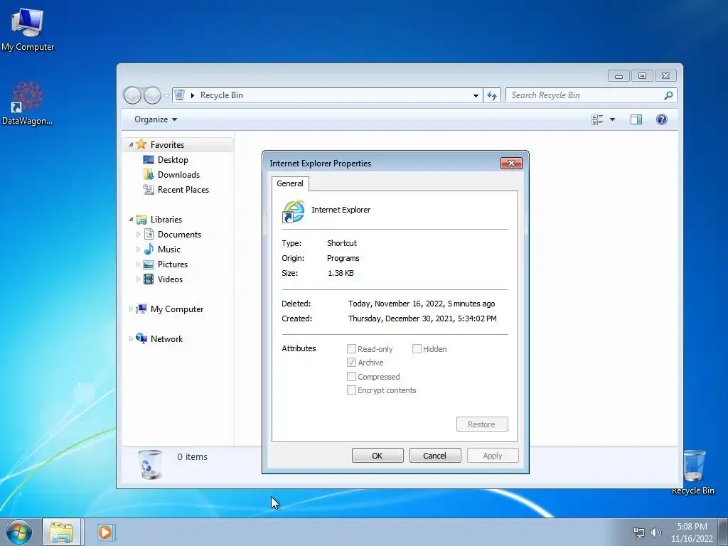Open Recycle Bin desktop icon
The width and height of the screenshot is (728, 546).
692,472
